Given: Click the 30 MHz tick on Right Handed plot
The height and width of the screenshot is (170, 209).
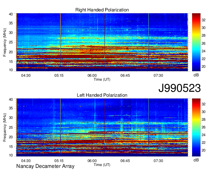Looking at the screenshot, I should 11,33.
